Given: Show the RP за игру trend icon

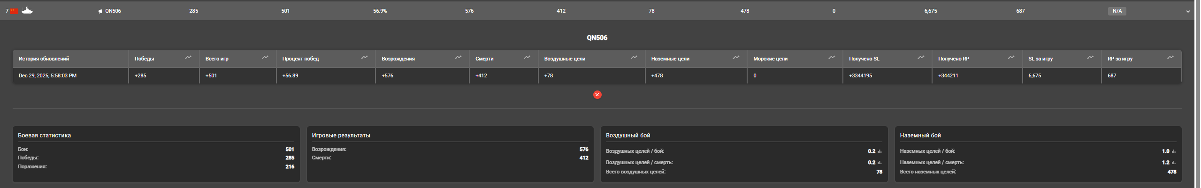Looking at the screenshot, I should tap(1170, 57).
